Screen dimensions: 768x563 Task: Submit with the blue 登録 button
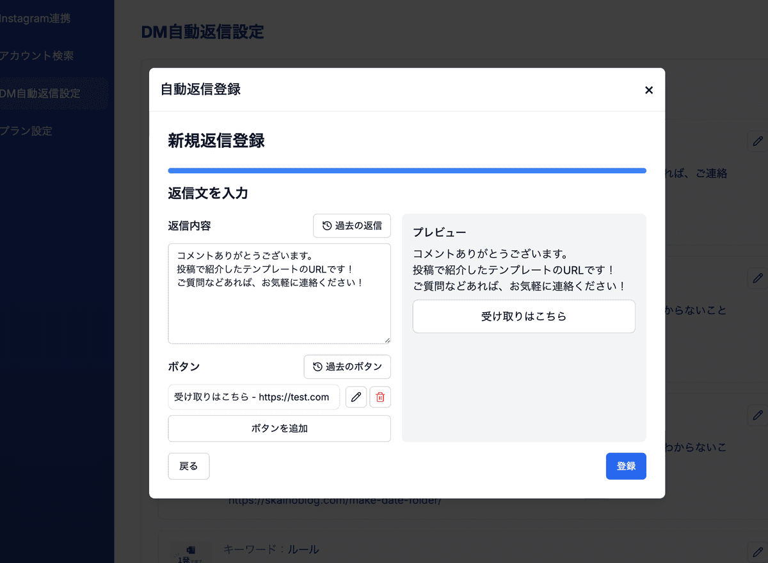[x=626, y=466]
